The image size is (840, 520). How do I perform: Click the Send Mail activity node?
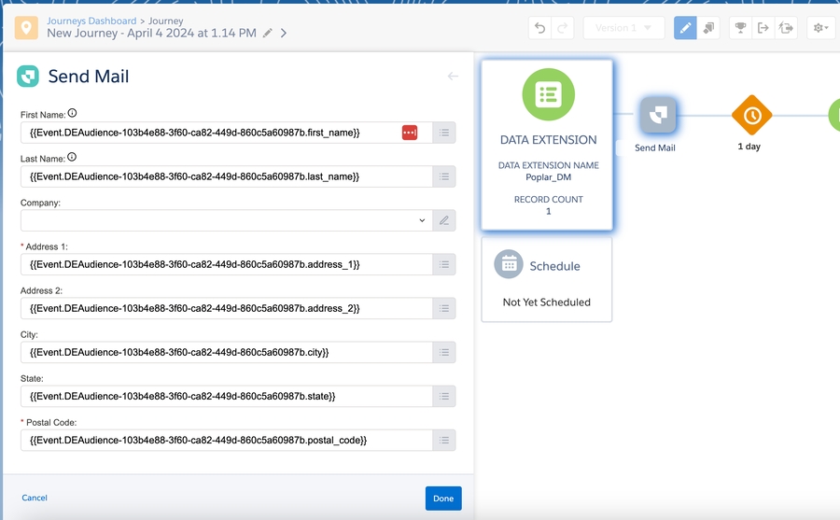point(655,117)
